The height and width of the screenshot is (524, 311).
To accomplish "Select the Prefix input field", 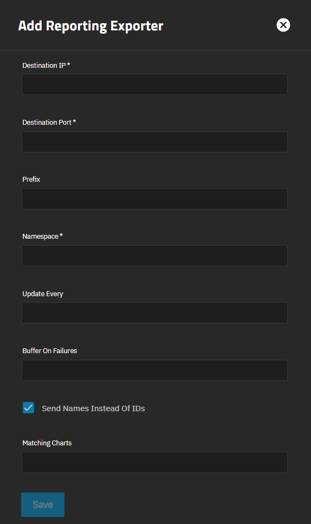I will click(154, 199).
